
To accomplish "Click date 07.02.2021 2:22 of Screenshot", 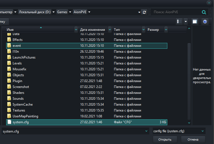I will (91, 87).
